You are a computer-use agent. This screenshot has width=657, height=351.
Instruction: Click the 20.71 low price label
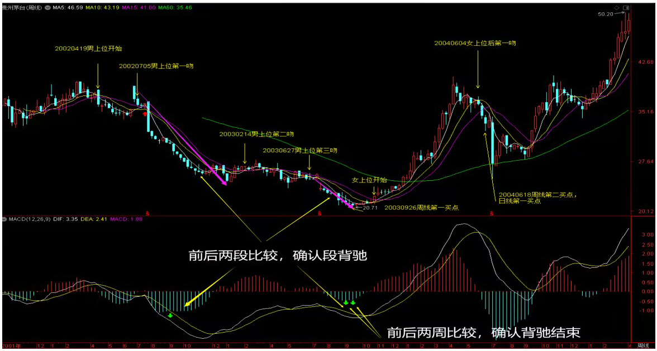click(370, 208)
